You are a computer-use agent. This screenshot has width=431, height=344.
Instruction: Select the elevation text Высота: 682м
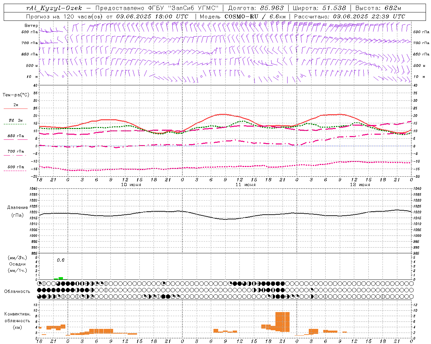(x=378, y=8)
